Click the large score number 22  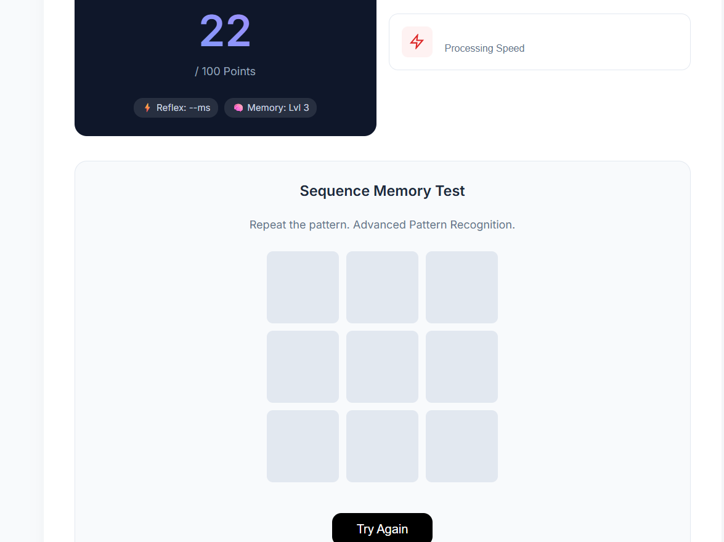(226, 31)
